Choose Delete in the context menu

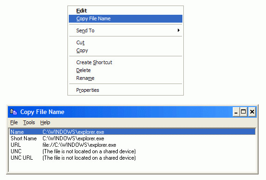(x=126, y=70)
